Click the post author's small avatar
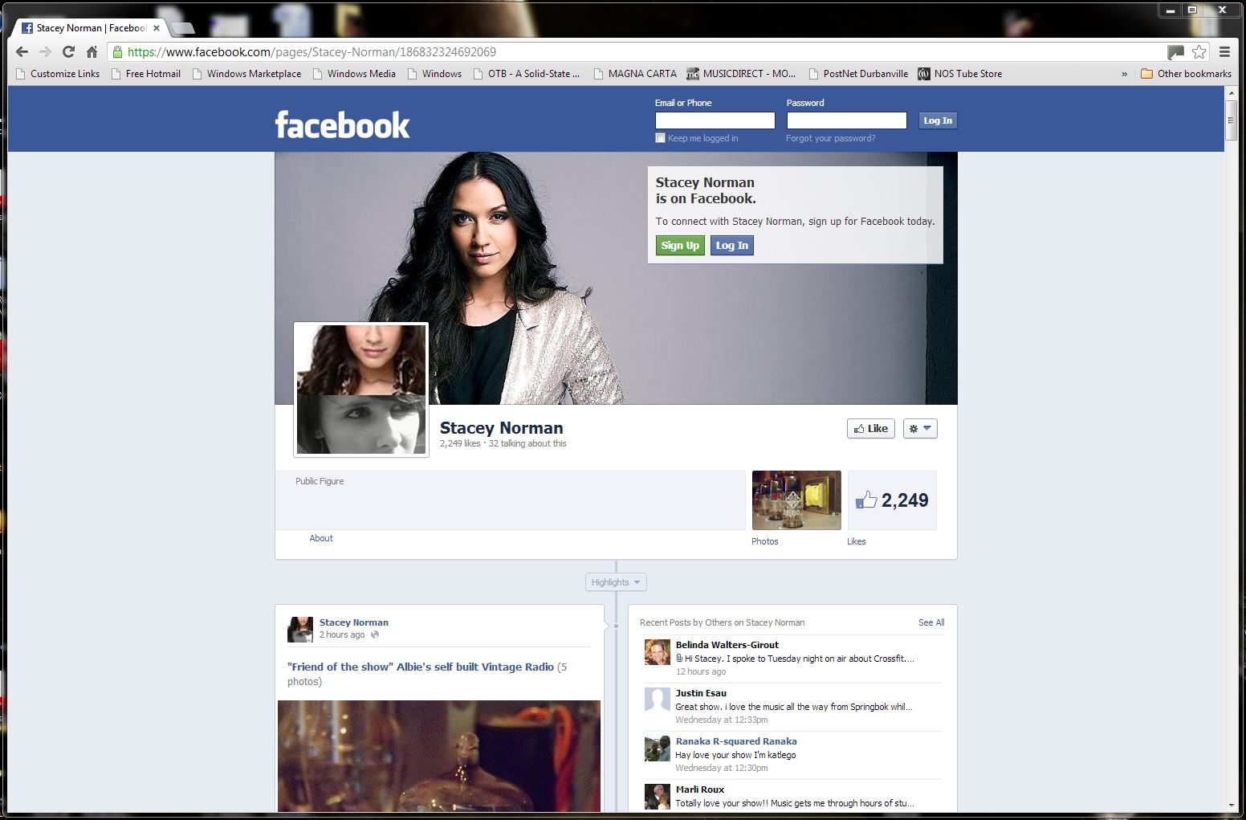1246x820 pixels. pyautogui.click(x=300, y=630)
